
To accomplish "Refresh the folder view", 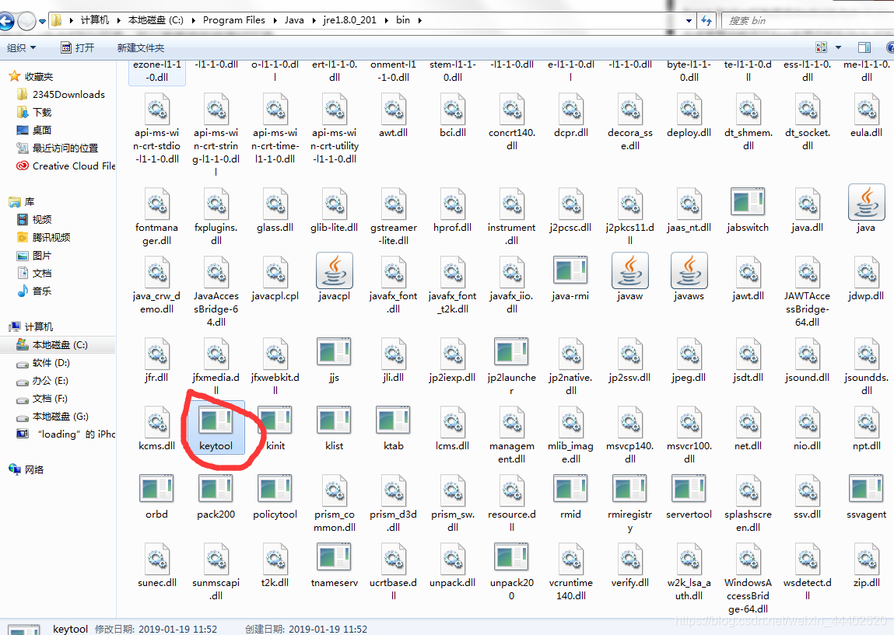I will click(x=707, y=20).
